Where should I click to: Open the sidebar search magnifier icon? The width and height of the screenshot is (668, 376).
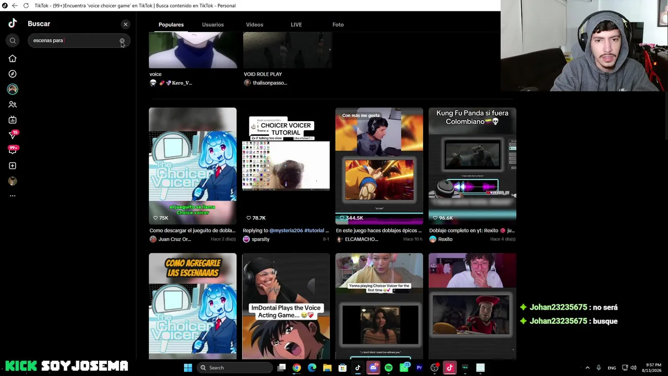13,41
